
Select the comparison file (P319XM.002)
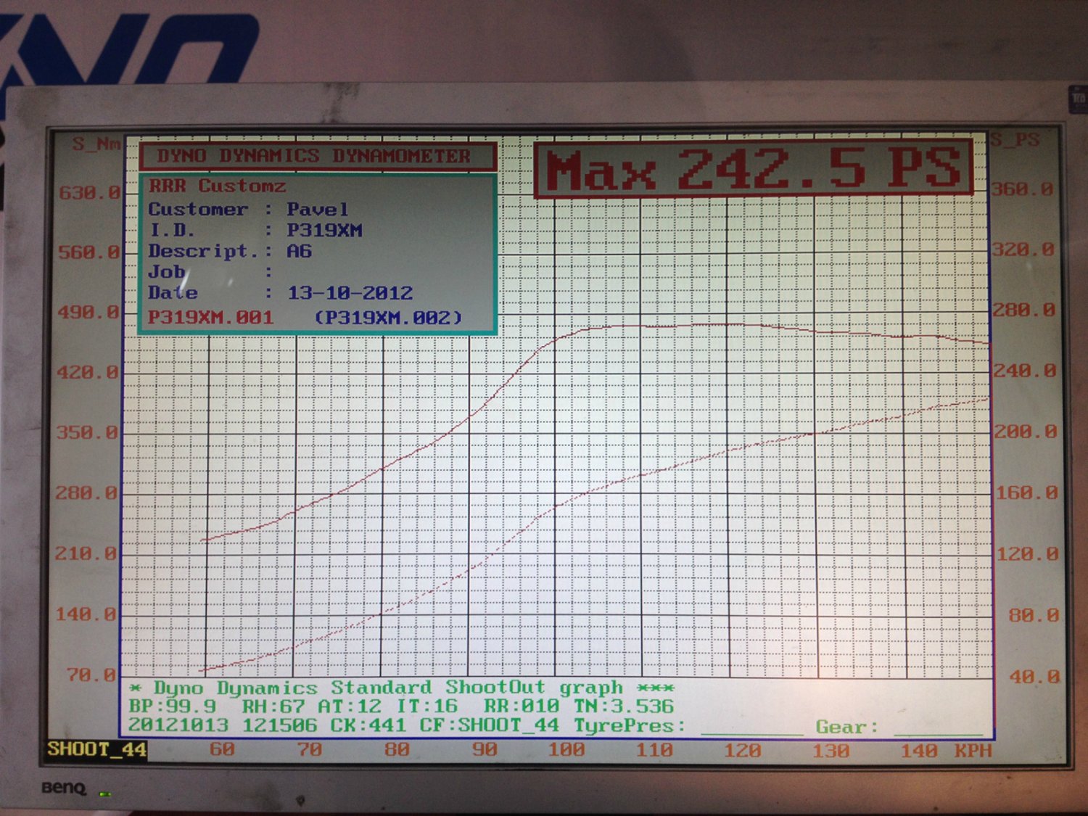click(x=388, y=318)
